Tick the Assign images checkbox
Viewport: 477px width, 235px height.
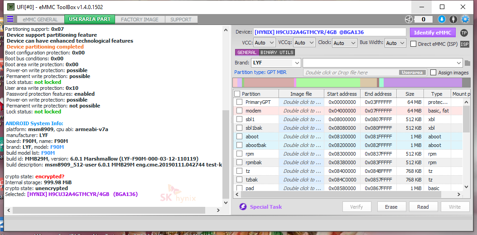point(434,73)
